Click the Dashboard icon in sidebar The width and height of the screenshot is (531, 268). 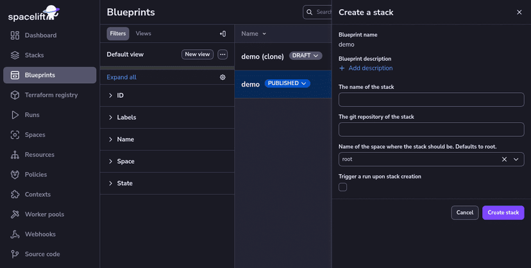tap(15, 35)
